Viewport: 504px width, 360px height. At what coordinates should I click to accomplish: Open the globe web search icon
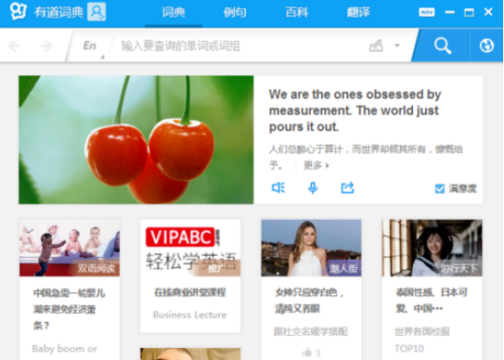pyautogui.click(x=486, y=45)
